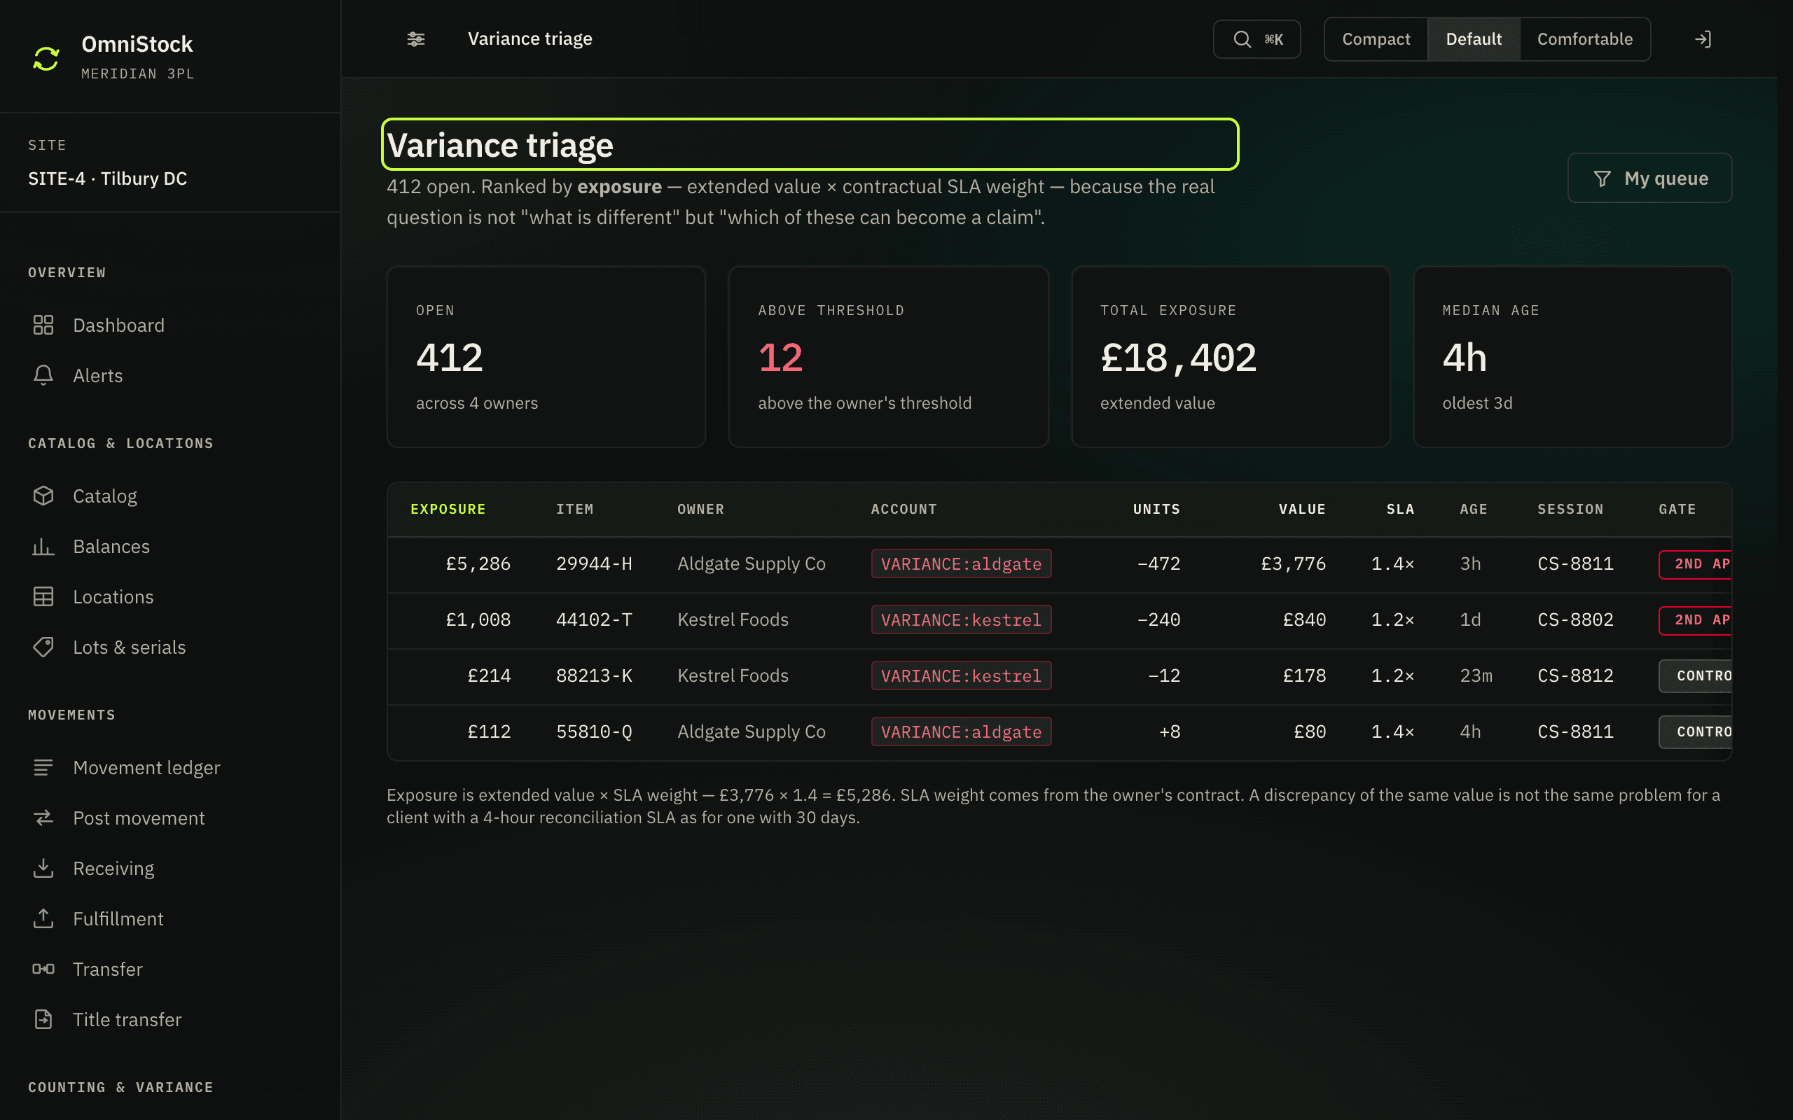Screen dimensions: 1793x1120
Task: Click the sign-out arrow icon
Action: [x=1703, y=39]
